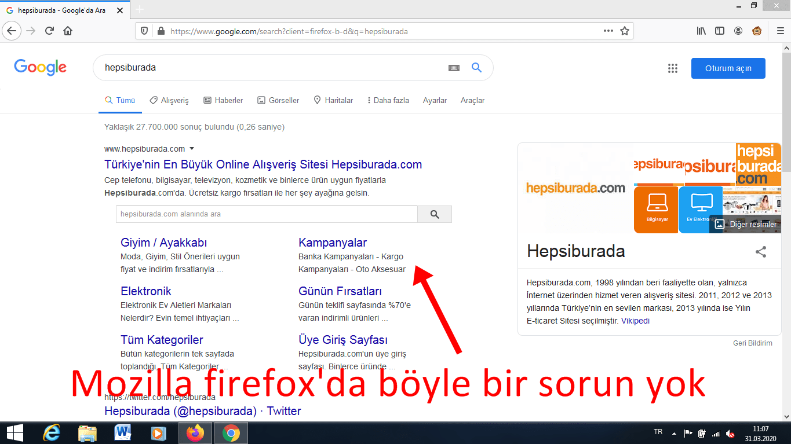The width and height of the screenshot is (791, 444).
Task: Open the Bilgisayar orange tile image
Action: [x=656, y=210]
